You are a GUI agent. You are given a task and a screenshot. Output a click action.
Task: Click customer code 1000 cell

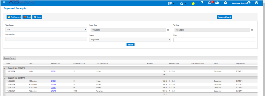click(75, 91)
